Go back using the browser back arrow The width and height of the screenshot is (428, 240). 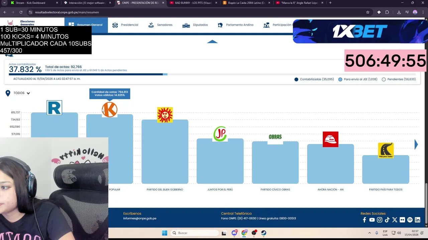pos(5,12)
